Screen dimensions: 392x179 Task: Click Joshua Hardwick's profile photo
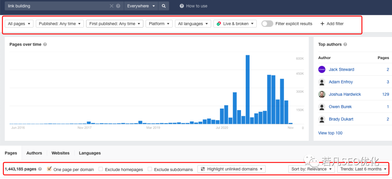tap(322, 94)
